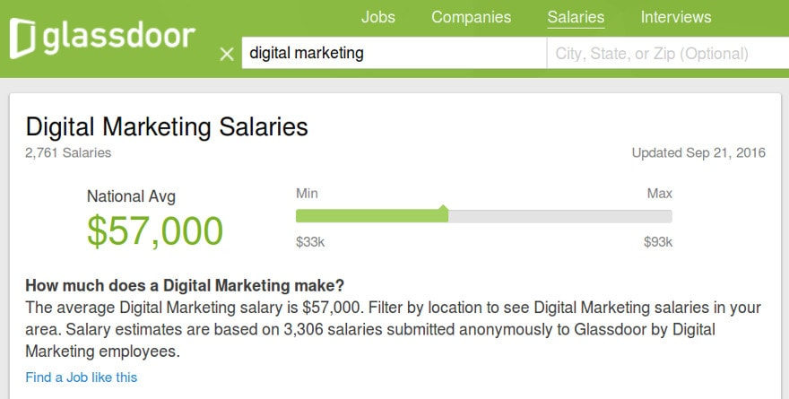The height and width of the screenshot is (399, 789).
Task: Click How much does a Digital Marketing make
Action: pos(185,286)
